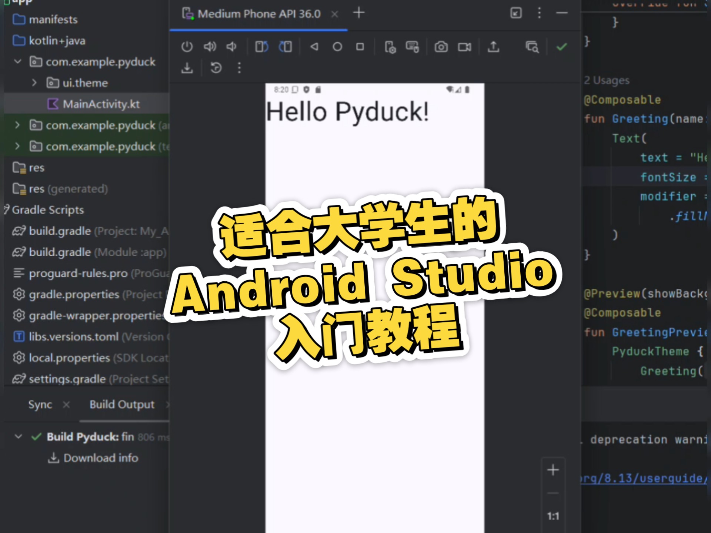Raise emulator volume with volume up icon
Image resolution: width=711 pixels, height=533 pixels.
pyautogui.click(x=210, y=47)
